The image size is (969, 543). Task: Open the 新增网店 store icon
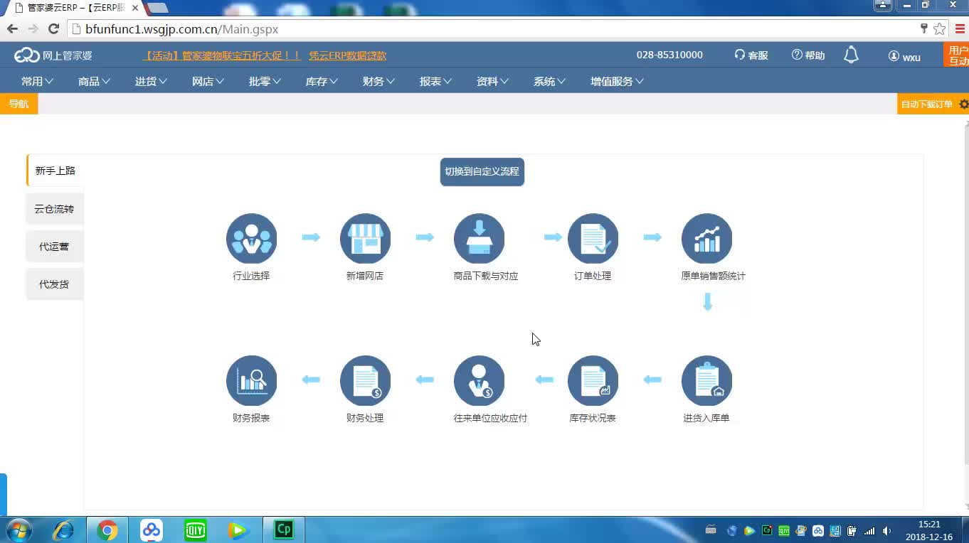pos(365,239)
